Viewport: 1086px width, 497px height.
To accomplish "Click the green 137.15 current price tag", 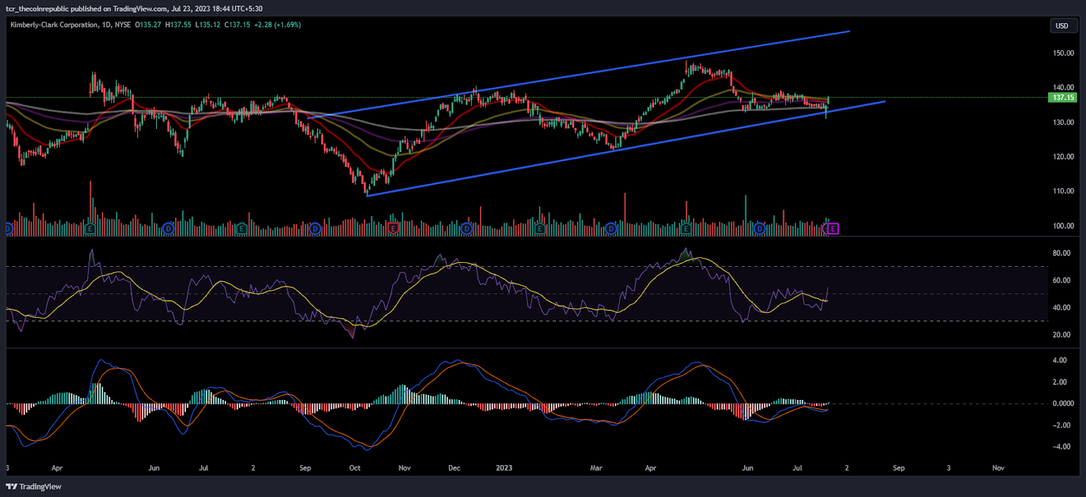I will point(1063,98).
